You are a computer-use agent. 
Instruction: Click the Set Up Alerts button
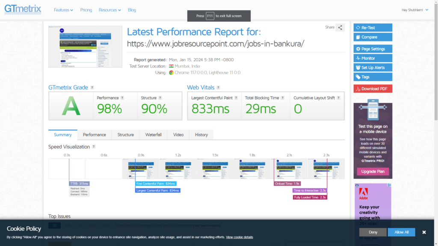(x=373, y=67)
